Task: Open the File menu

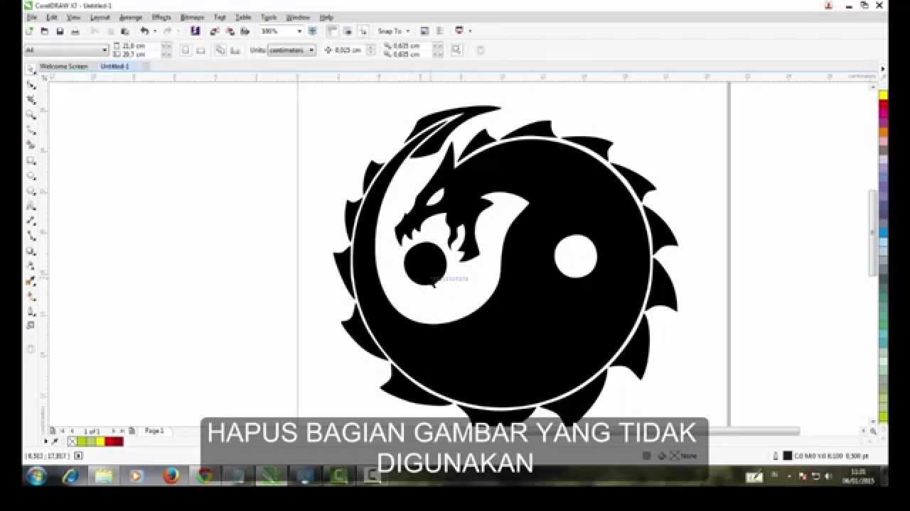Action: 32,17
